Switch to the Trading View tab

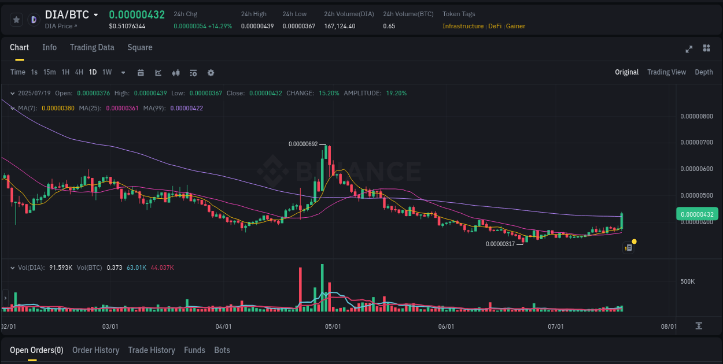[666, 72]
